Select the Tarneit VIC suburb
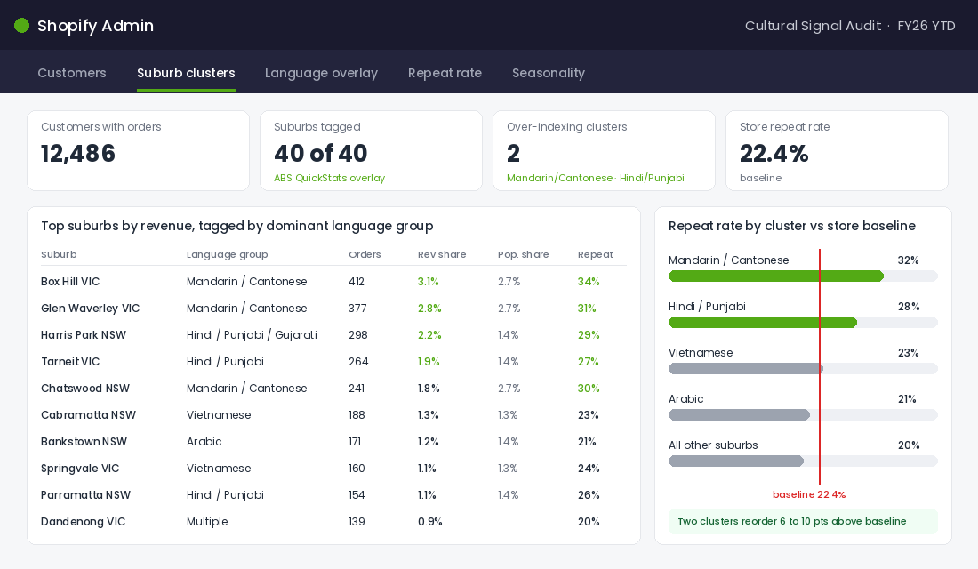Viewport: 978px width, 569px height. (x=70, y=362)
